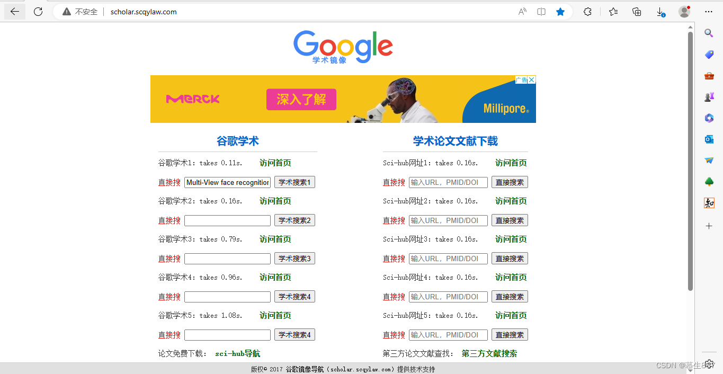
Task: Open sidebar shopping tag
Action: point(709,55)
